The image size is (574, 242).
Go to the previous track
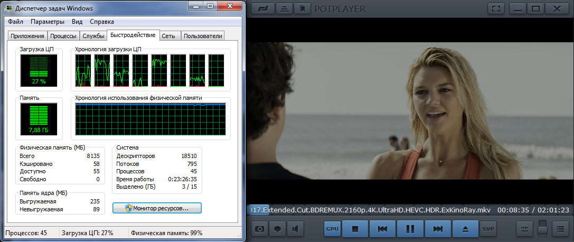point(383,229)
